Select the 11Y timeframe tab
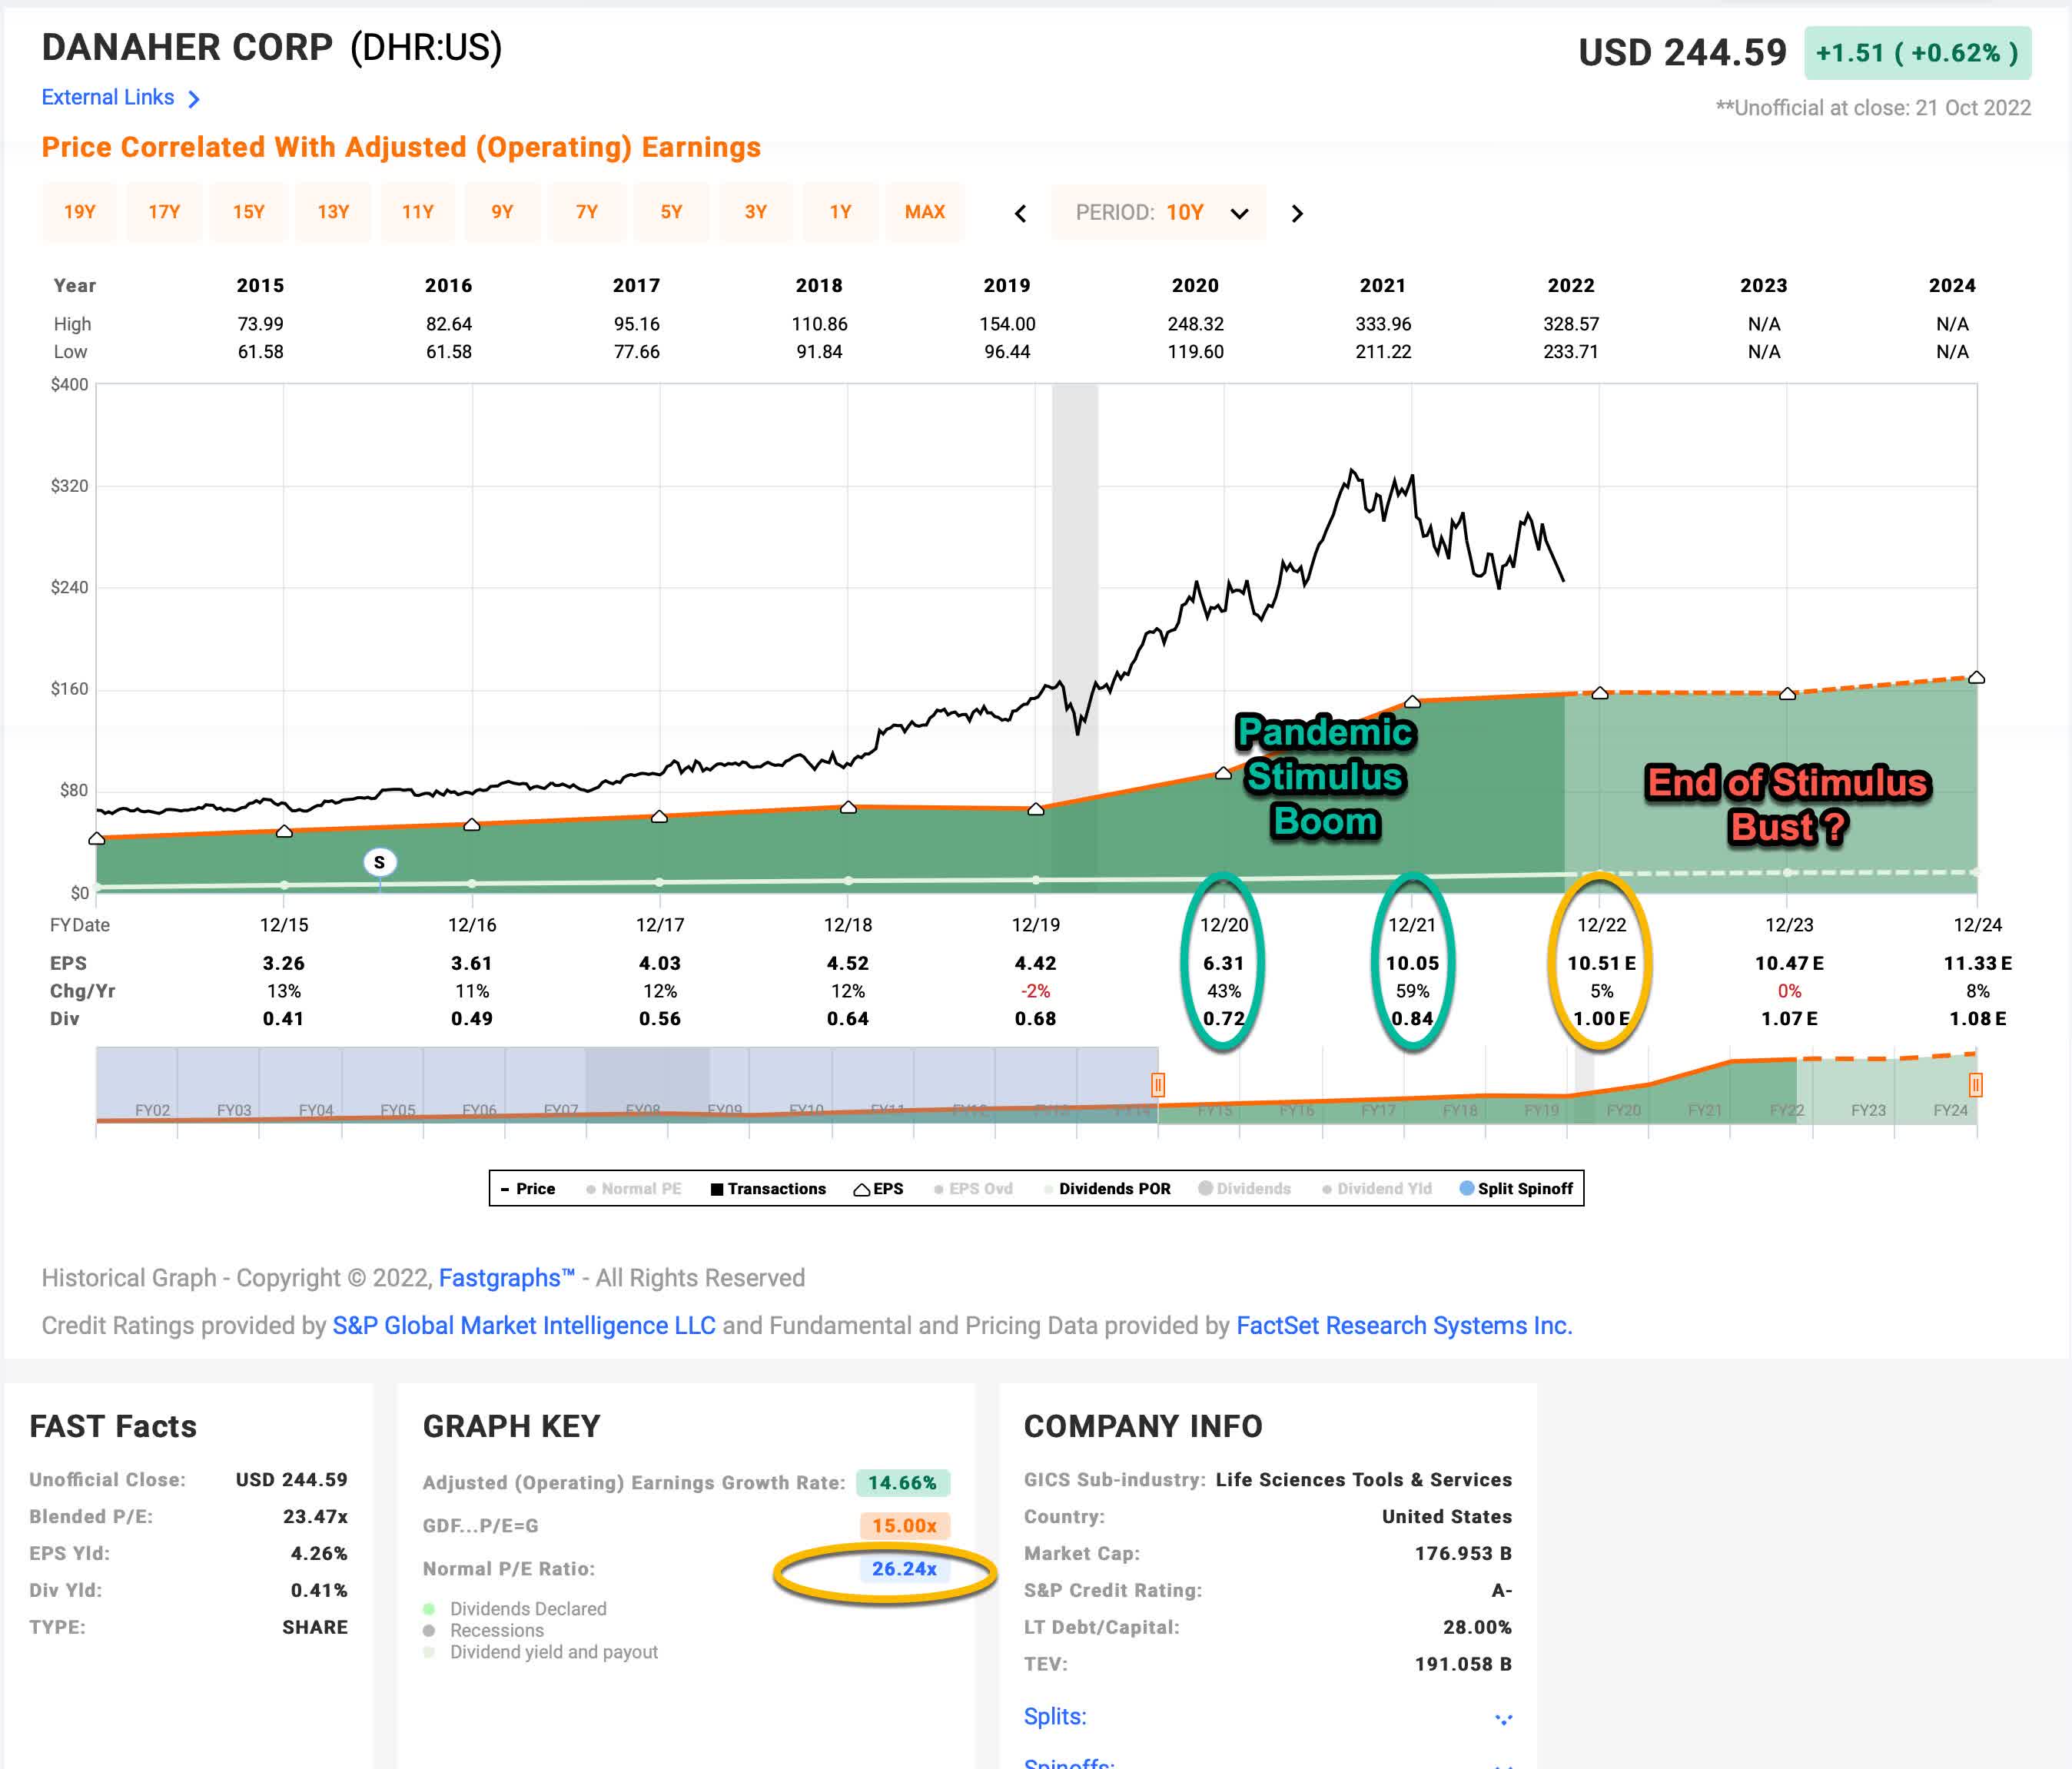This screenshot has width=2072, height=1769. (418, 212)
